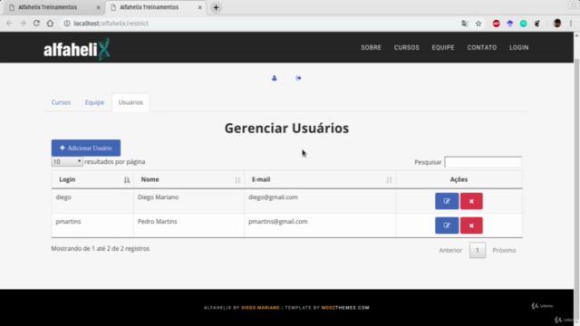This screenshot has width=580, height=326.
Task: Open a new browser tab
Action: tap(216, 7)
